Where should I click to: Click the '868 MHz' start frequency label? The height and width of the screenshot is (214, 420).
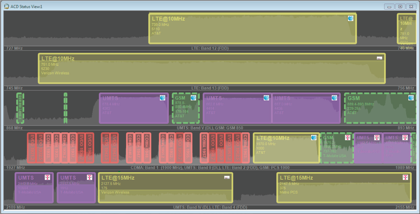tap(14, 128)
